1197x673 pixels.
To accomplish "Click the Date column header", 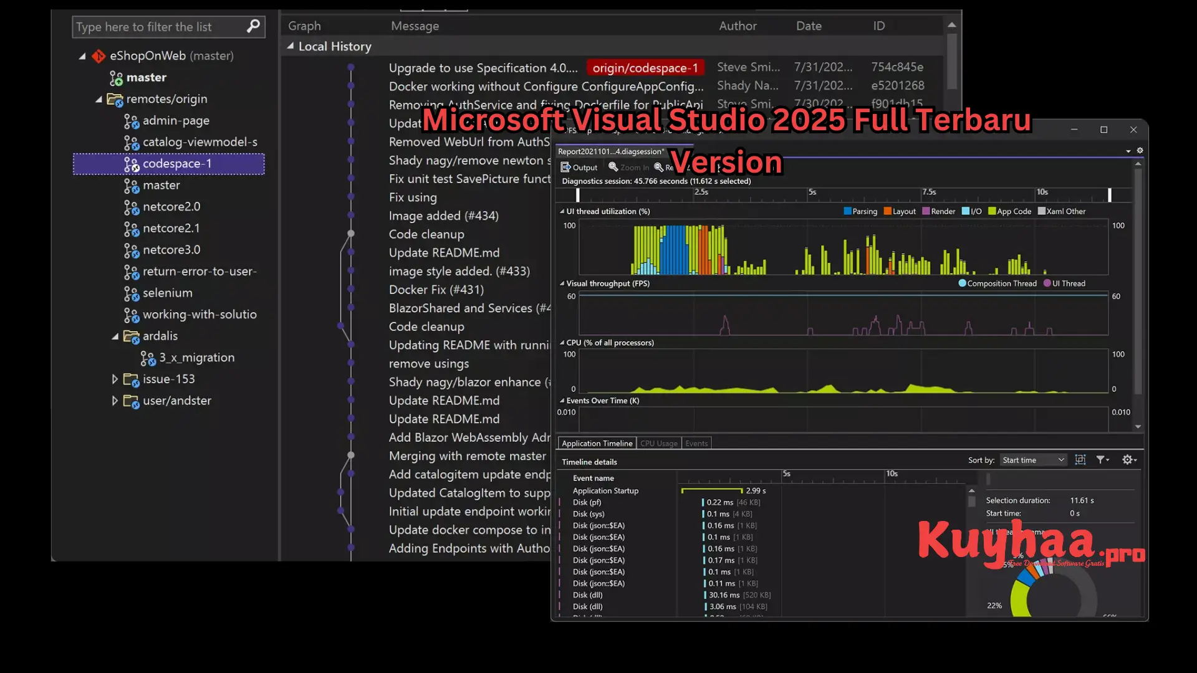I will (809, 26).
